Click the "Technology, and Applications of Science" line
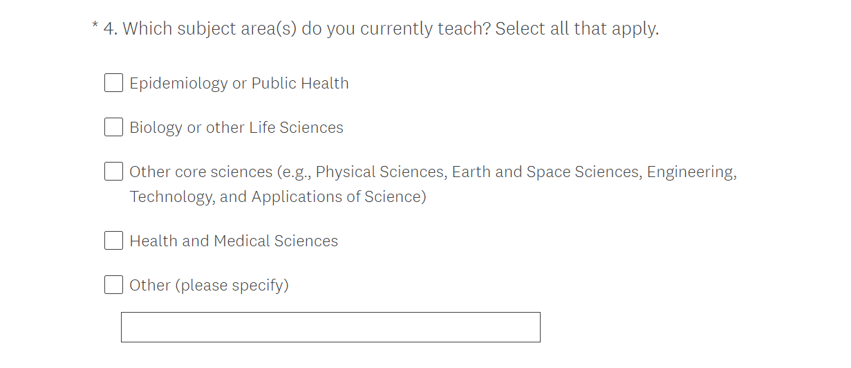The height and width of the screenshot is (368, 851). pyautogui.click(x=278, y=197)
